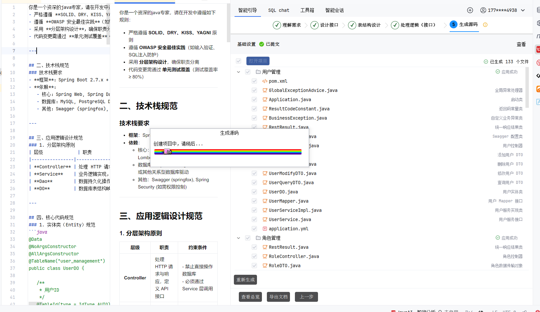
Task: Click the 用户 Mapper 接口 description text
Action: click(x=505, y=201)
